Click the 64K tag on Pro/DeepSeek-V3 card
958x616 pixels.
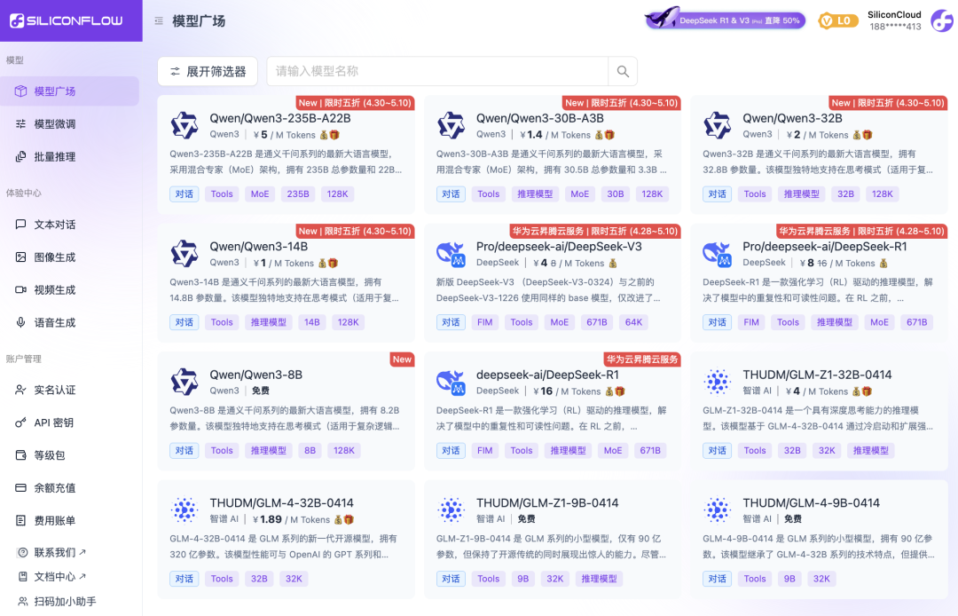[633, 323]
